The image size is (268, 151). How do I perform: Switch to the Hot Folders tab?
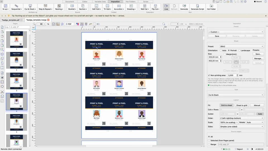[x=131, y=2]
